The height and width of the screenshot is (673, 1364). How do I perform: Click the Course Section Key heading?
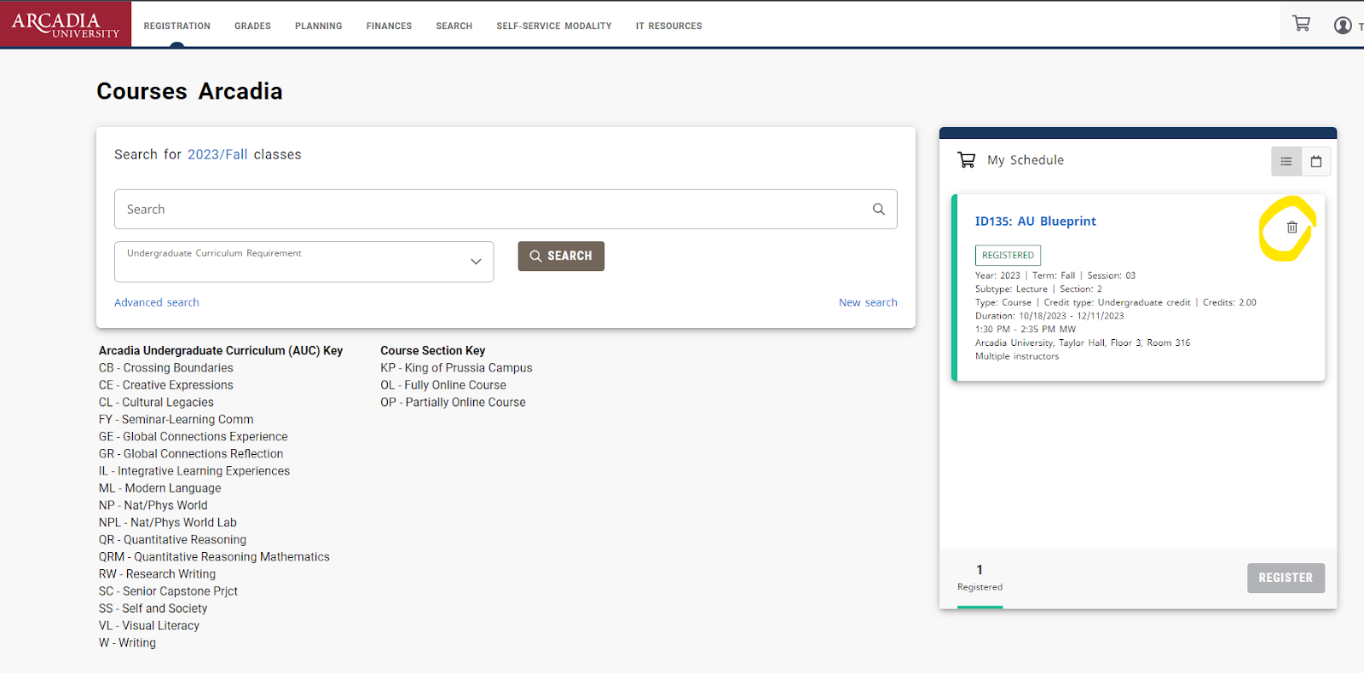(433, 351)
